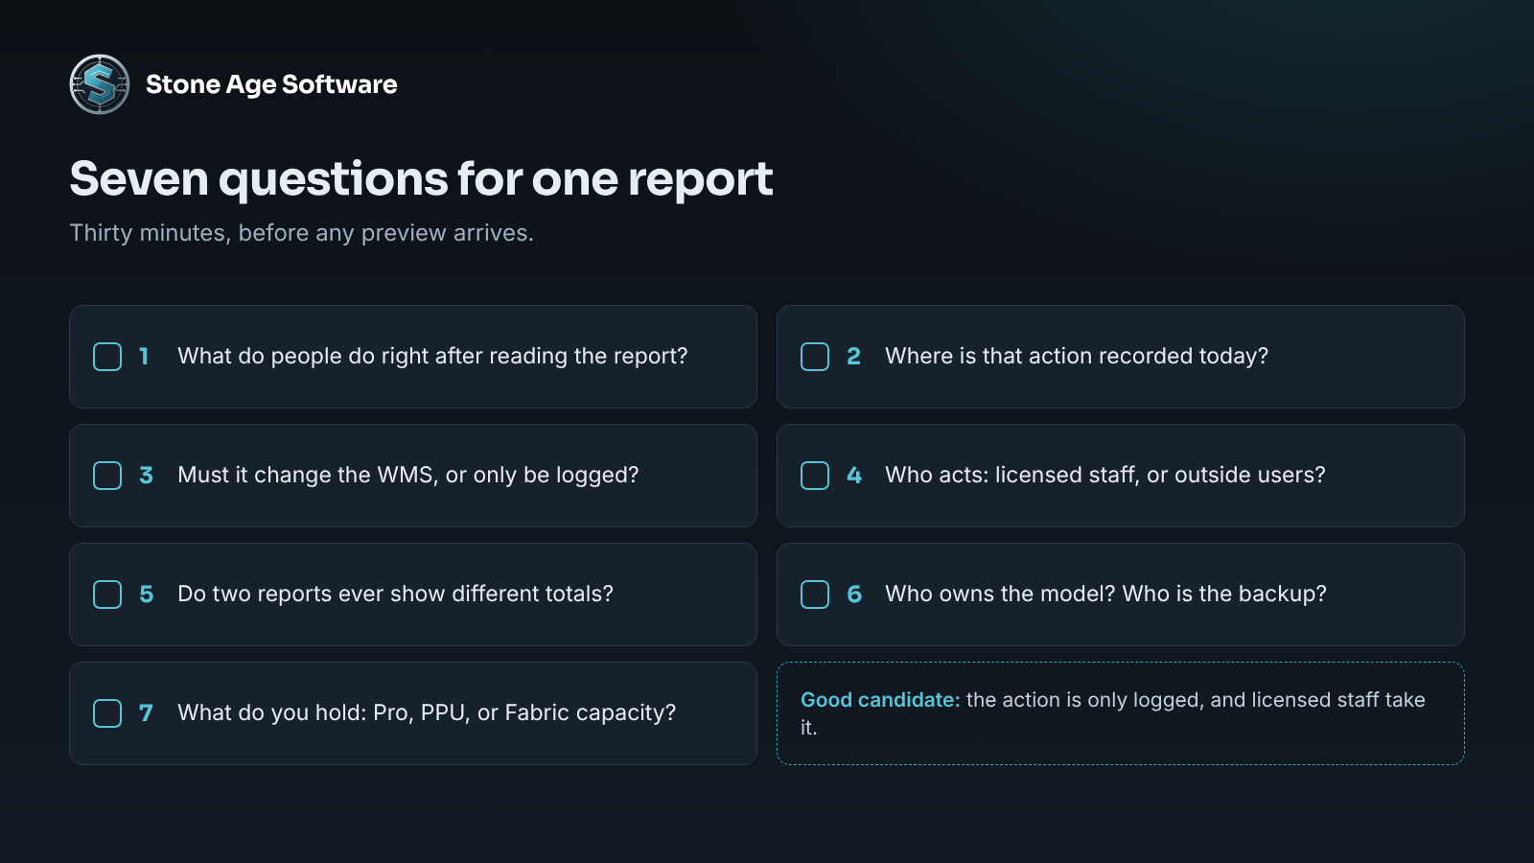
Task: Click the number 2 in the second card
Action: point(853,357)
